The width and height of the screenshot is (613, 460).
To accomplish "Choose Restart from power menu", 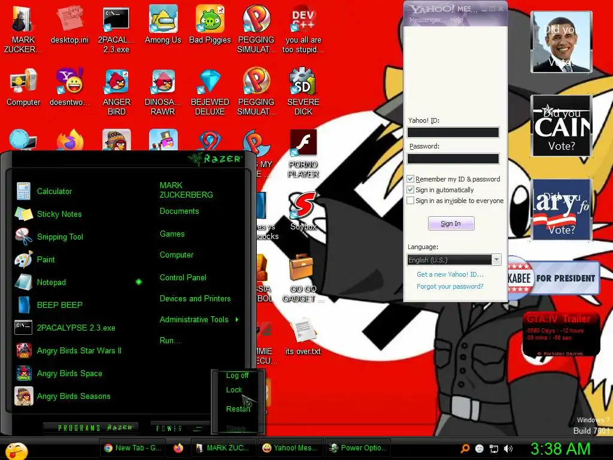I will click(238, 408).
